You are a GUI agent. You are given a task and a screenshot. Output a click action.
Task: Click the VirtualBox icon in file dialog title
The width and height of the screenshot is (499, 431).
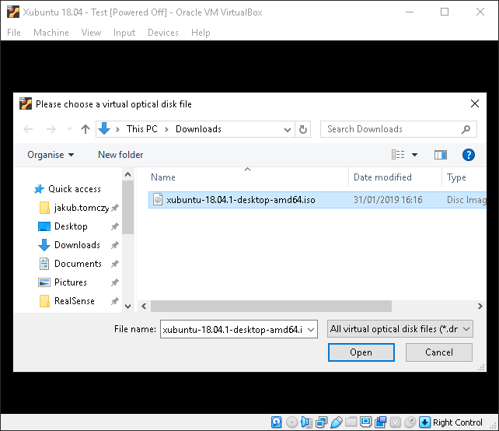tap(26, 103)
